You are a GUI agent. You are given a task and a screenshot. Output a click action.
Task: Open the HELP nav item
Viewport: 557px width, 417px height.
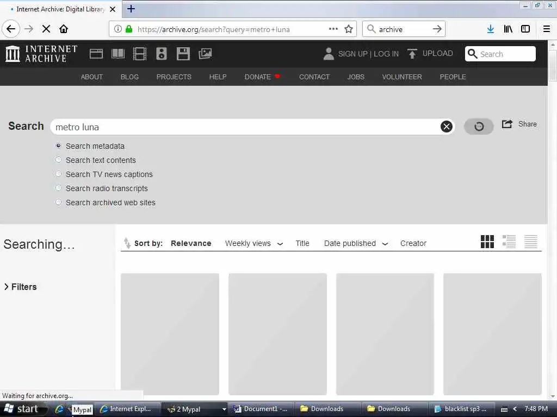[x=218, y=77]
